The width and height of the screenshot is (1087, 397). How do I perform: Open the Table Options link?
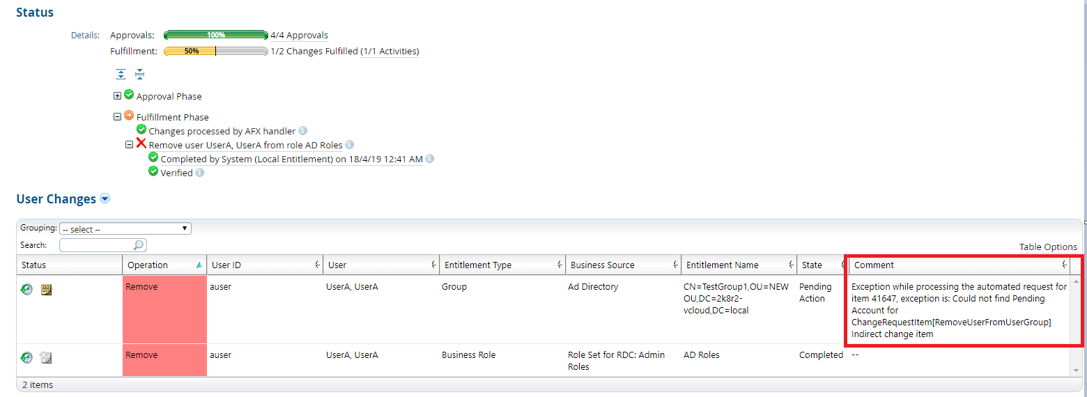click(x=1048, y=247)
